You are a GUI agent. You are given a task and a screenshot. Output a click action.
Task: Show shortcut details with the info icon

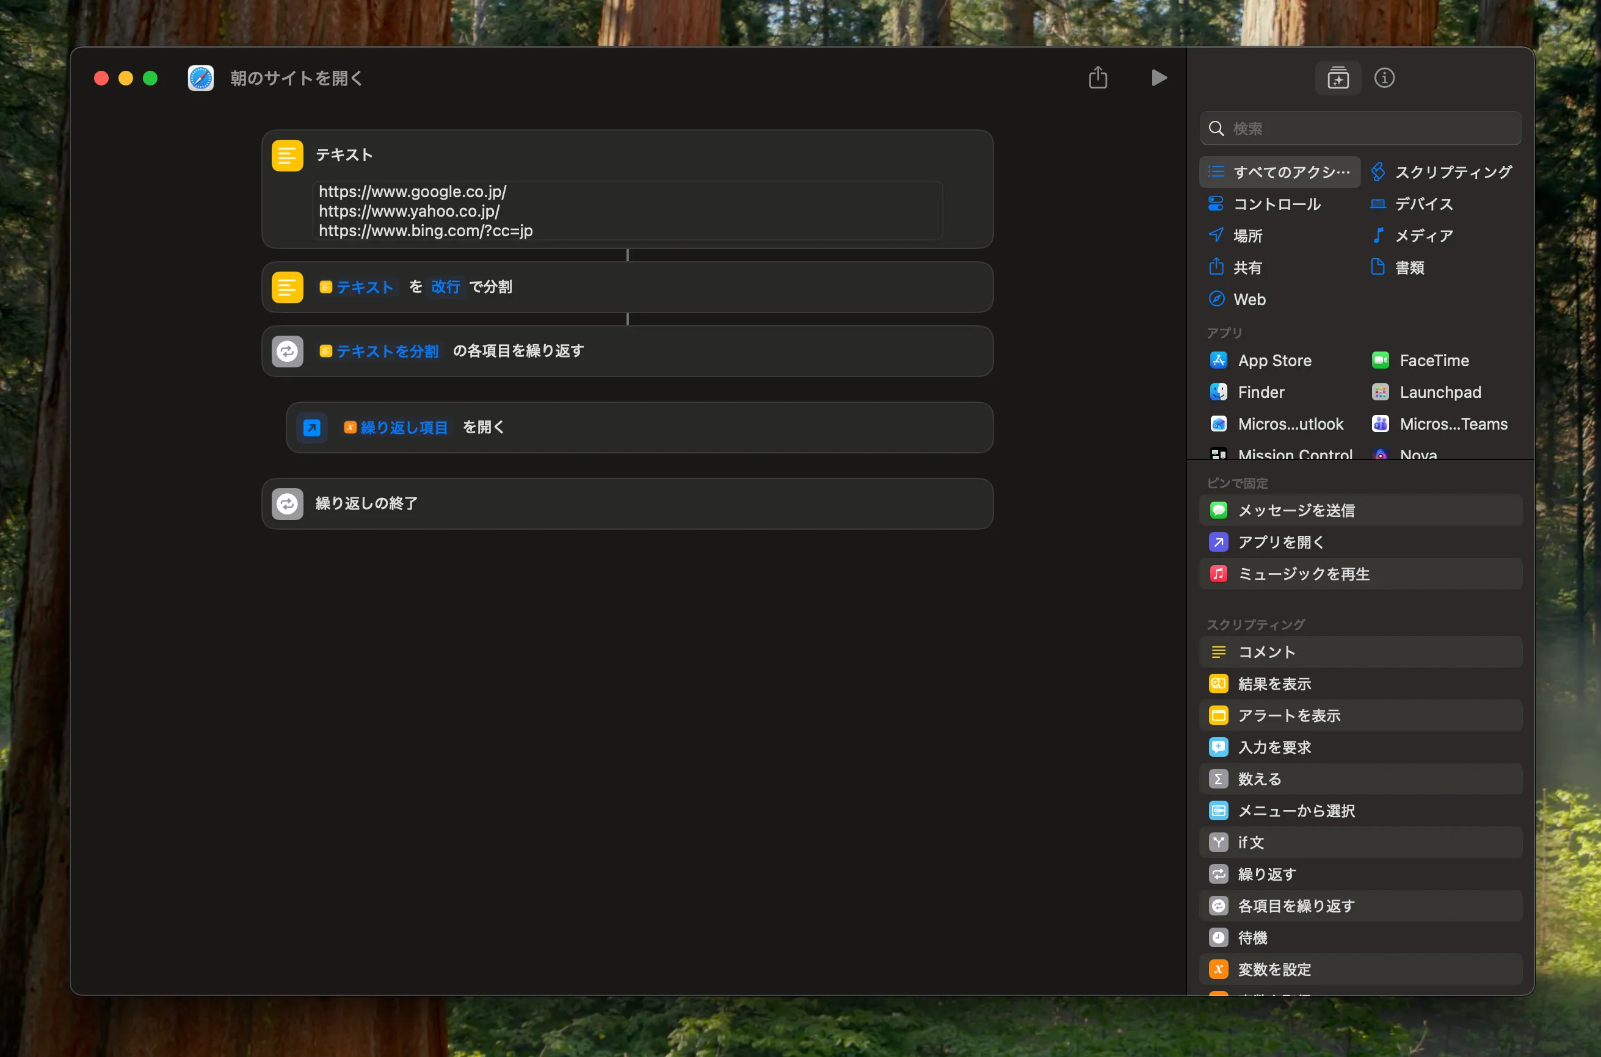(1384, 78)
